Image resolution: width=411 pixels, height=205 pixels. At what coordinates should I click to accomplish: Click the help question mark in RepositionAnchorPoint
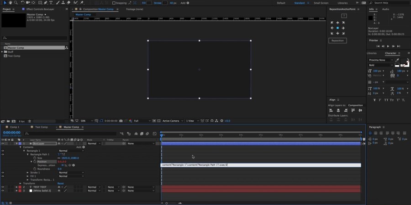344,16
